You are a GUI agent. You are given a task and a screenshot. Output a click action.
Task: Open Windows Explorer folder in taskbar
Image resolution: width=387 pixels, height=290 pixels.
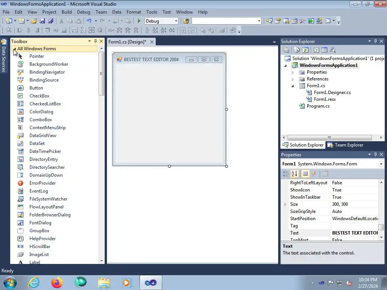click(x=104, y=282)
